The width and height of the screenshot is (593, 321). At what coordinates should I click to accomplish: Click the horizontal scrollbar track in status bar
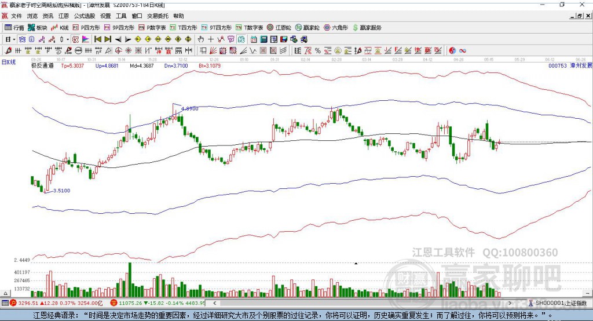click(363, 303)
